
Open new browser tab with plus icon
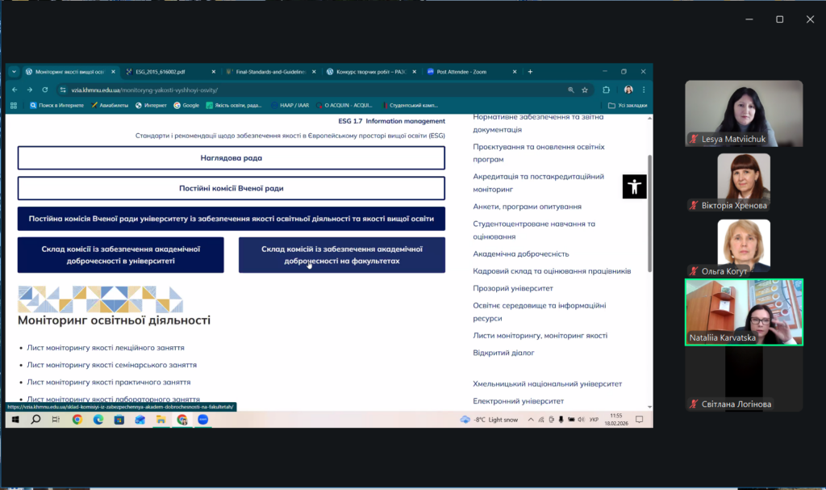click(x=530, y=71)
